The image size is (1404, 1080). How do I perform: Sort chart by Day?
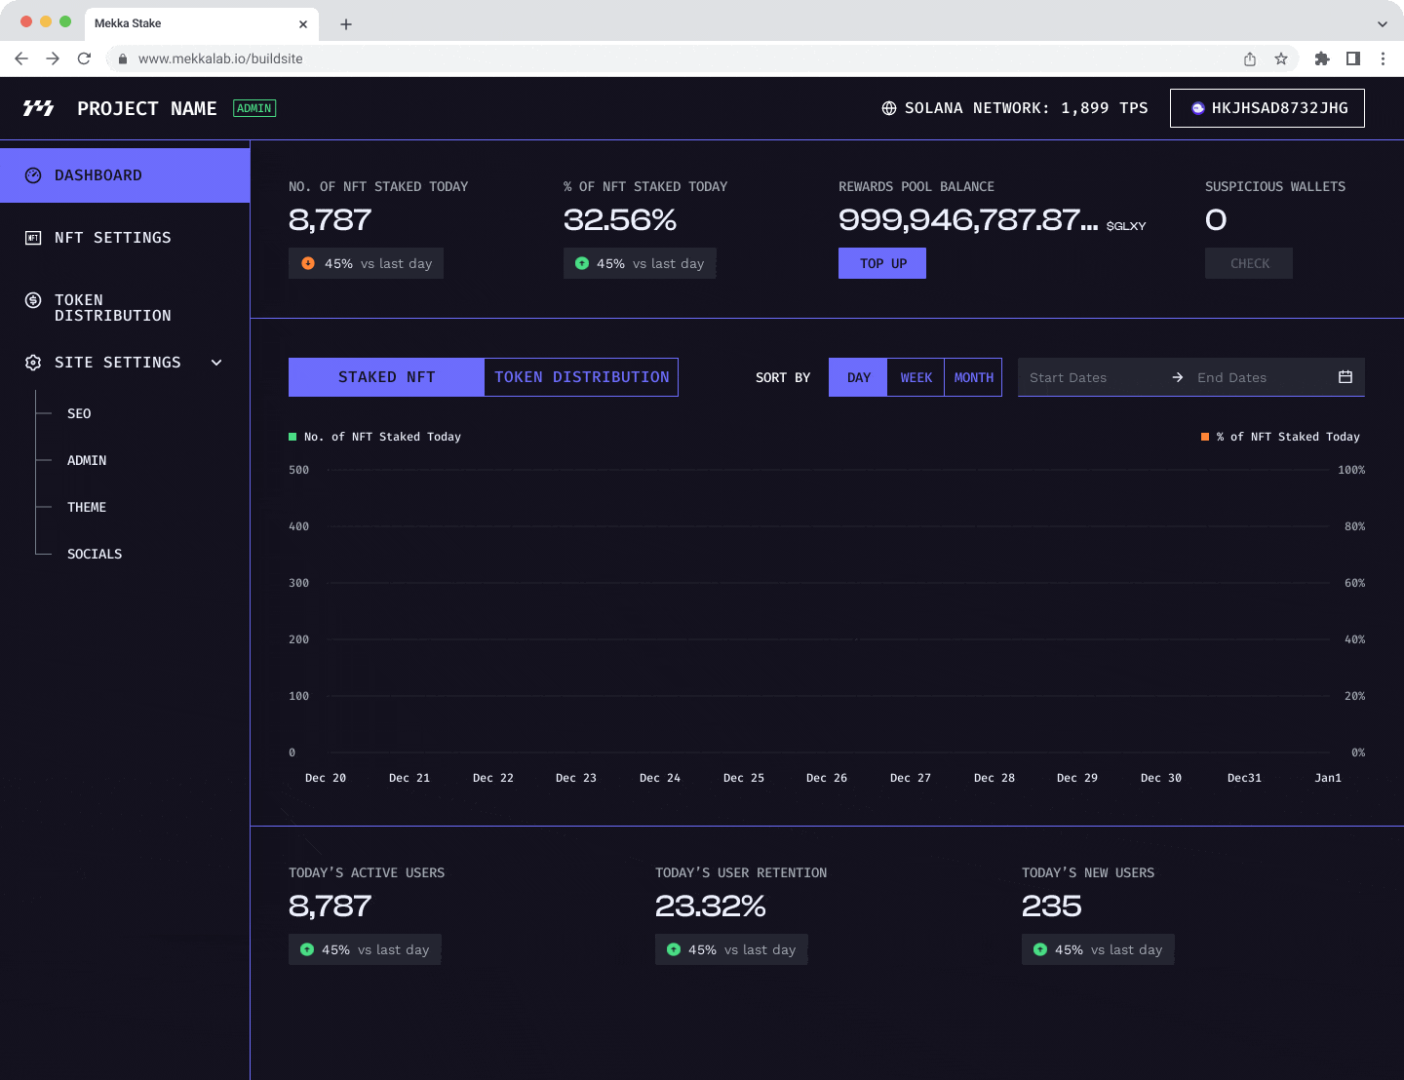pos(858,377)
